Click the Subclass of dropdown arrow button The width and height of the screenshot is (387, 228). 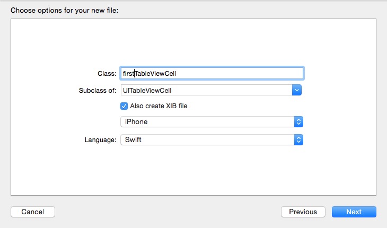[x=297, y=90]
